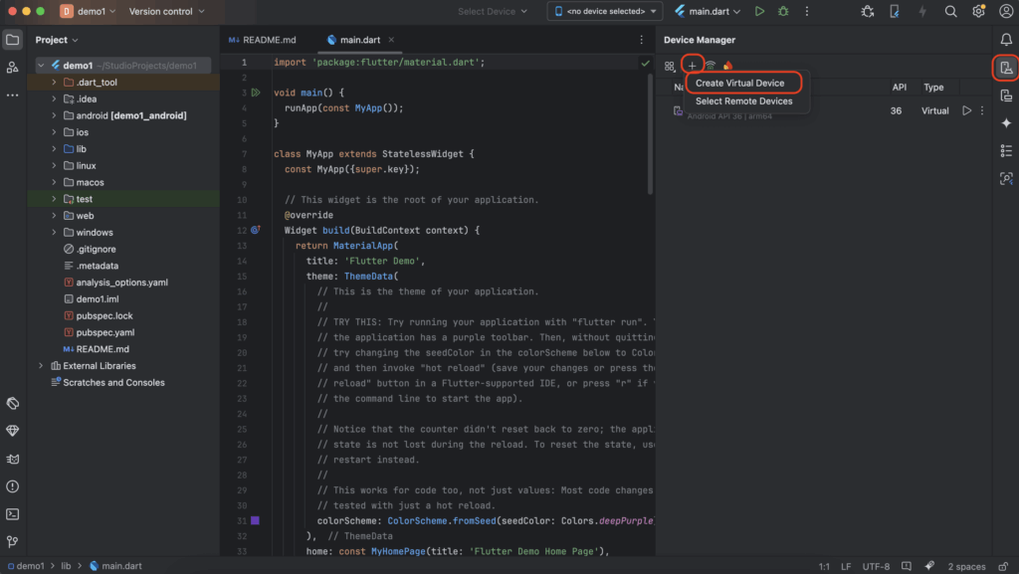Open the Select Device dropdown

coord(492,11)
